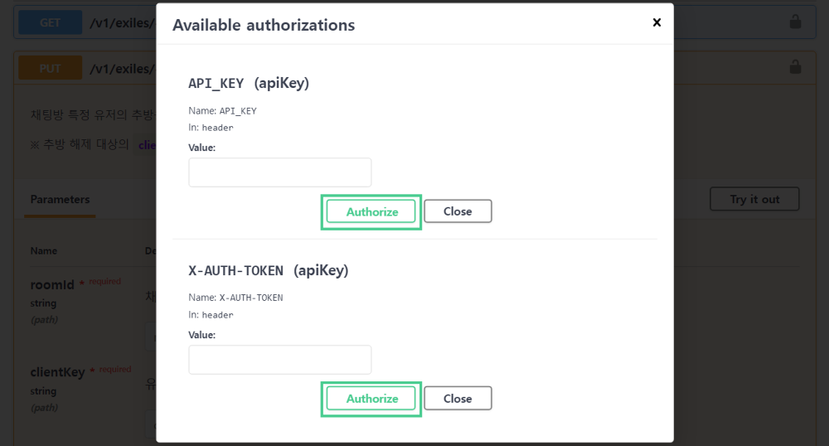Screen dimensions: 829x446
Task: Click the Available authorizations title
Action: pos(264,25)
